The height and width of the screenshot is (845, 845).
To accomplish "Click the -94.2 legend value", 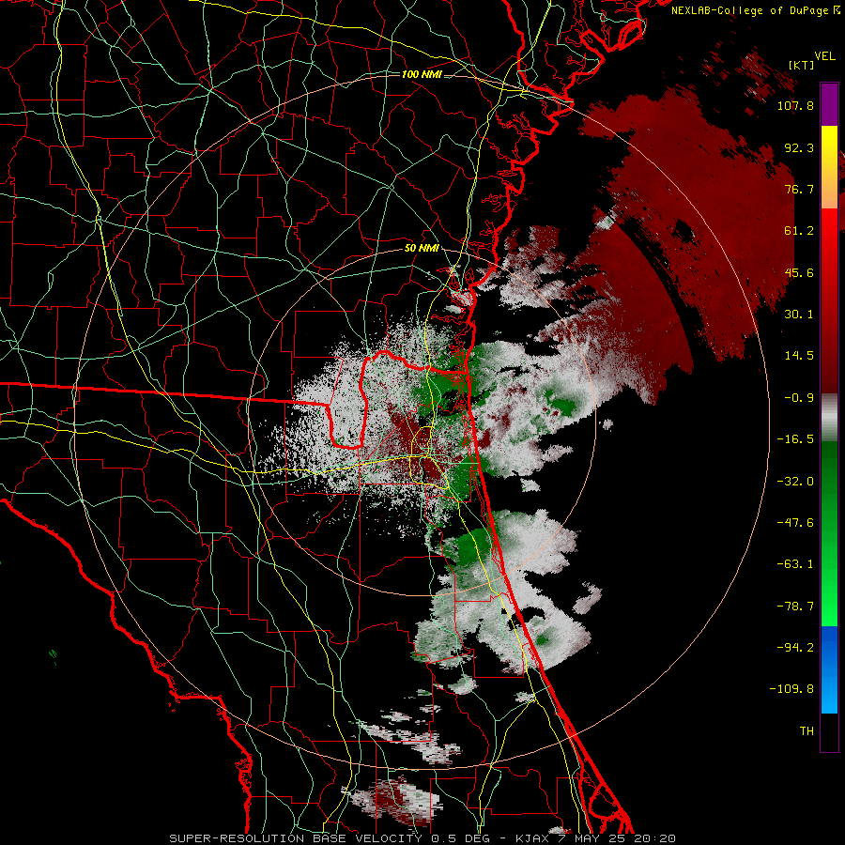I will [x=795, y=648].
